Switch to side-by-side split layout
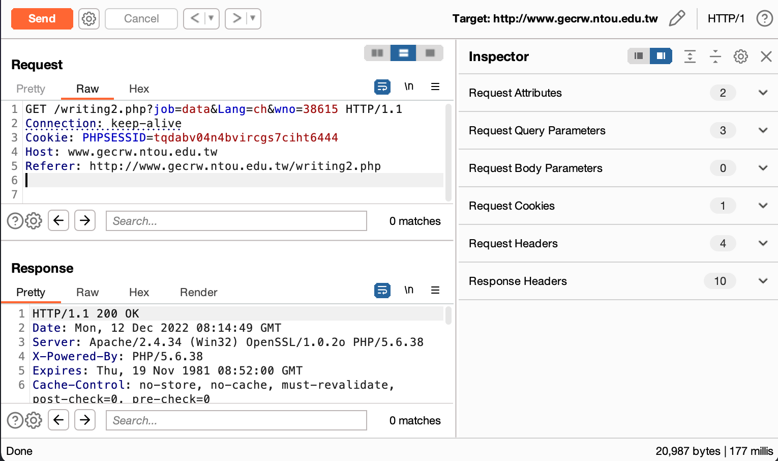This screenshot has height=461, width=778. 377,53
